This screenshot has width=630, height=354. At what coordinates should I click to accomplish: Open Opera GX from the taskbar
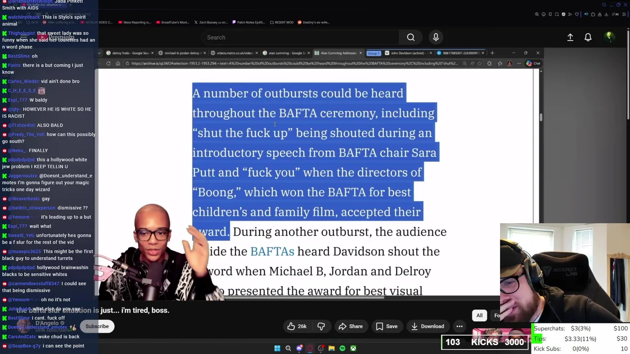tap(310, 349)
